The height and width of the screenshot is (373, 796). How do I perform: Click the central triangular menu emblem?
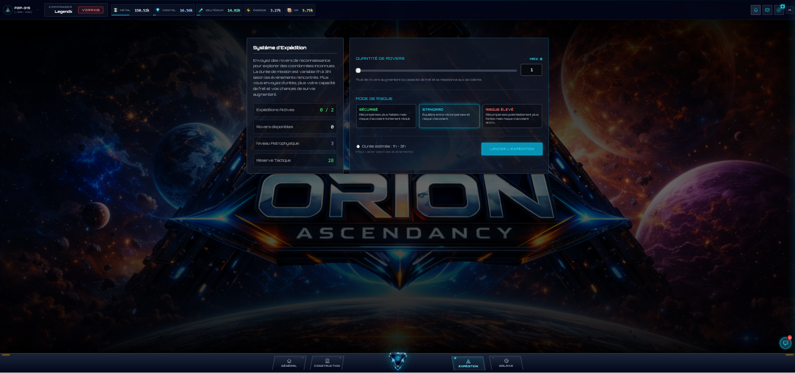pyautogui.click(x=398, y=361)
